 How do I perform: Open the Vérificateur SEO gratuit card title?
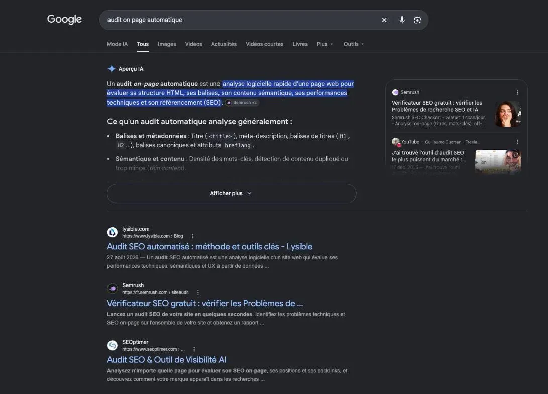point(437,106)
